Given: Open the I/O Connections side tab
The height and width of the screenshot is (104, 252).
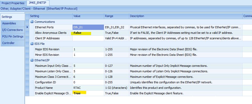Looking at the screenshot, I should [12, 30].
